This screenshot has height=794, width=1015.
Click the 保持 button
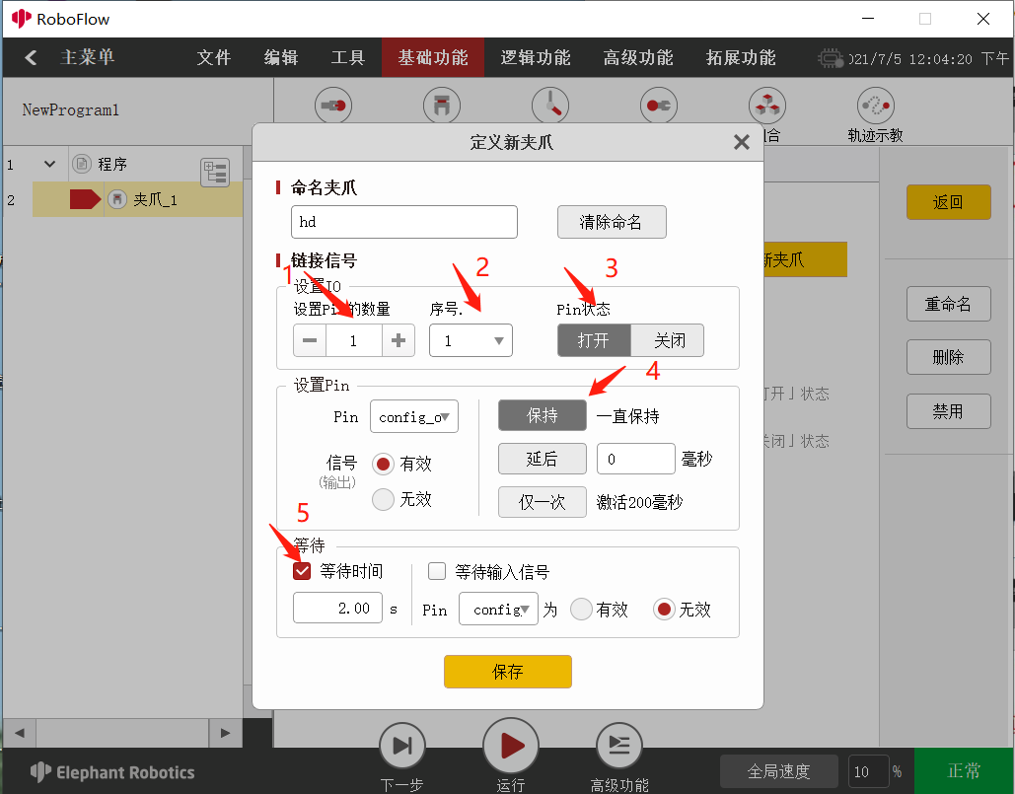(x=542, y=415)
